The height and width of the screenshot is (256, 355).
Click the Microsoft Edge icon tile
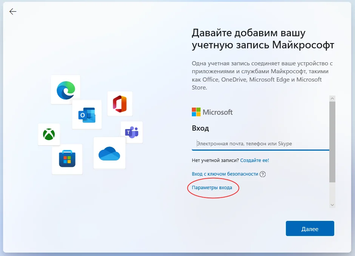[66, 89]
